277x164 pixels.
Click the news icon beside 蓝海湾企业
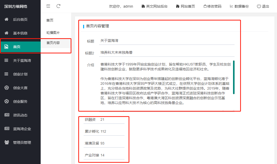pos(7,129)
